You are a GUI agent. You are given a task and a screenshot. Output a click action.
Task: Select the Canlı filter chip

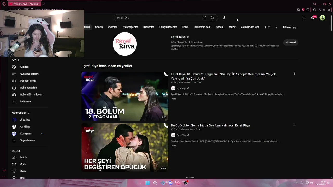(185, 27)
